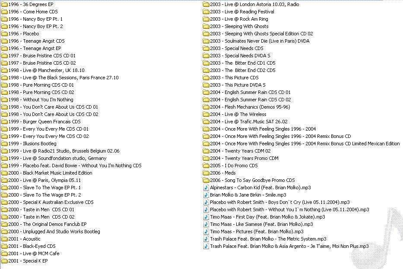The width and height of the screenshot is (403, 269).
Task: Click mp3 icon beside 'Timo Maas - Pictures'
Action: click(206, 231)
